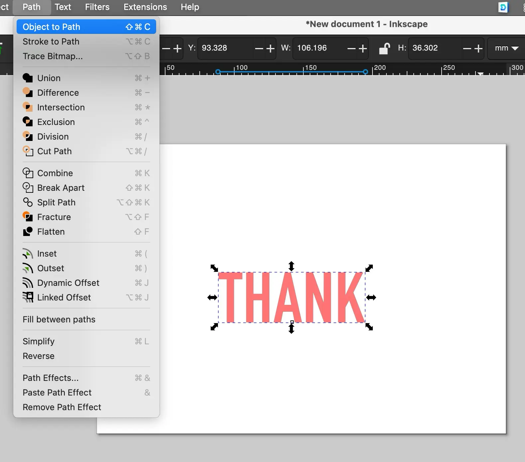
Task: Click the top-right corner scale handle
Action: tap(369, 268)
